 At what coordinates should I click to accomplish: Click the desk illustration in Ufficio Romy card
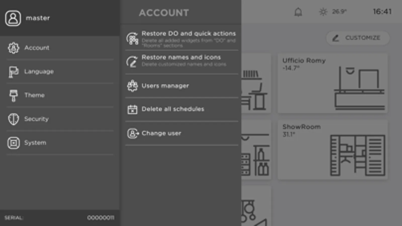[x=359, y=88]
